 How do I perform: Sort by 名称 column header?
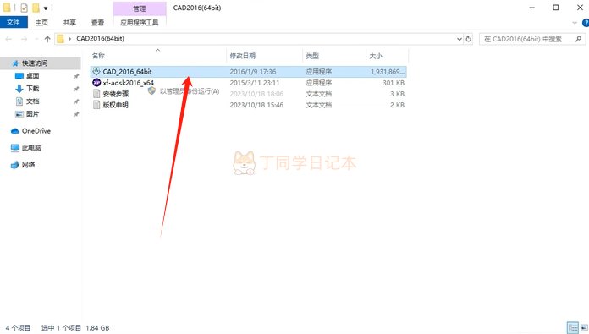[98, 56]
